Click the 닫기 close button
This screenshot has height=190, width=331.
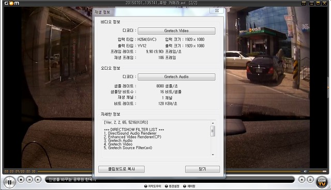(202, 169)
